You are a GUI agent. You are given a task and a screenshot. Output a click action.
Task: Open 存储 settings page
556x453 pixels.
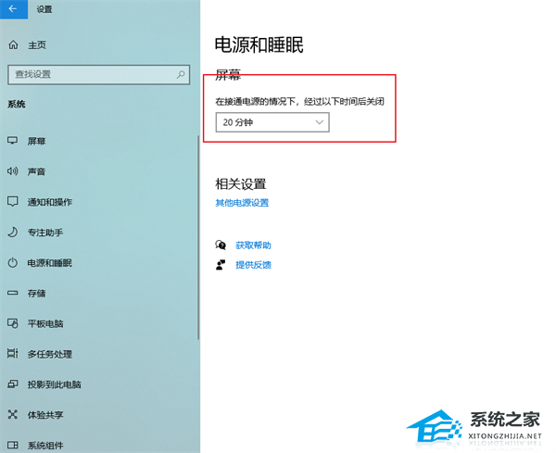click(x=36, y=293)
